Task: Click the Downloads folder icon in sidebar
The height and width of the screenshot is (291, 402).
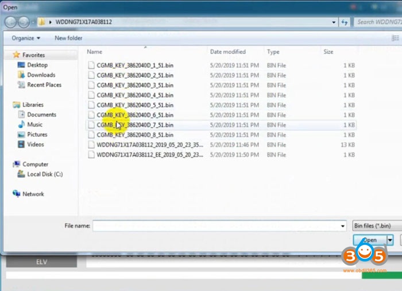Action: 21,75
